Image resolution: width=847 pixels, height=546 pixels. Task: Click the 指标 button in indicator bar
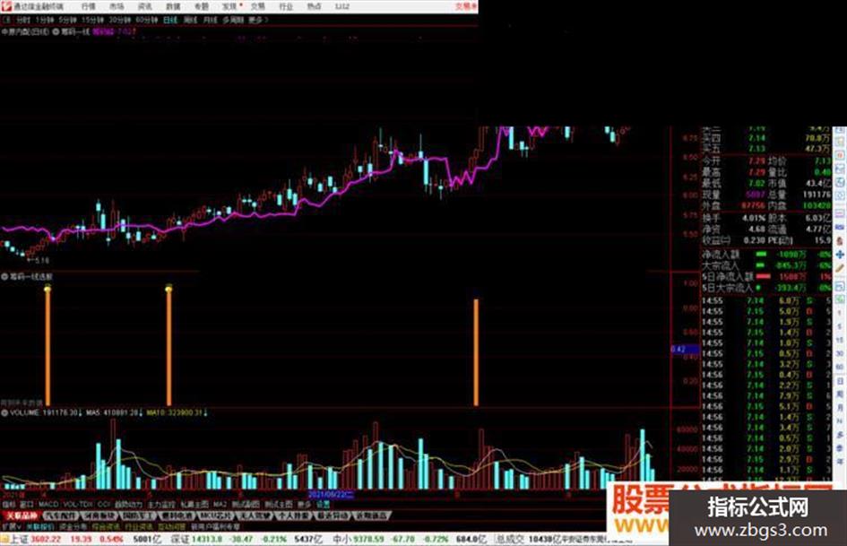tap(9, 505)
